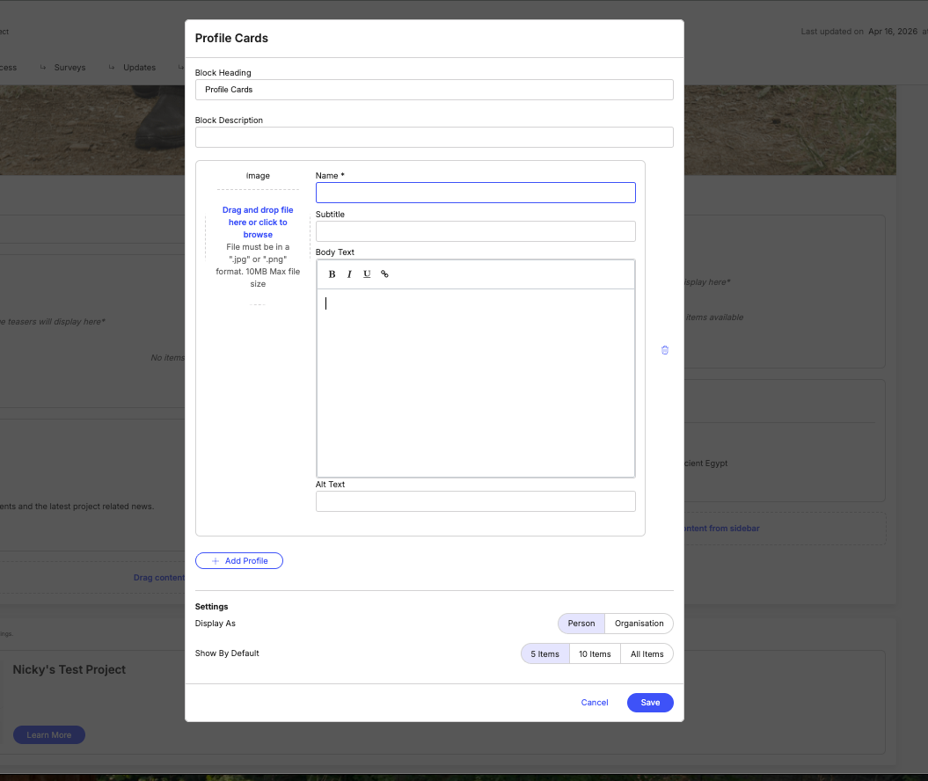
Task: Set Display As to Person
Action: [x=581, y=623]
